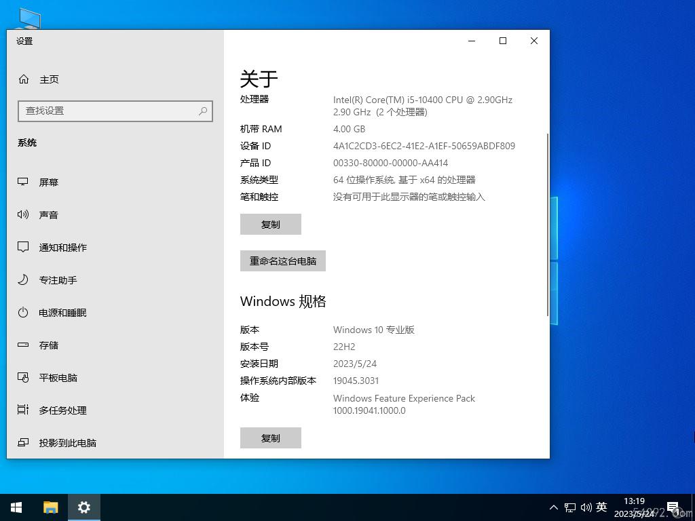This screenshot has height=521, width=695.
Task: Click the network tray icon
Action: [x=570, y=507]
